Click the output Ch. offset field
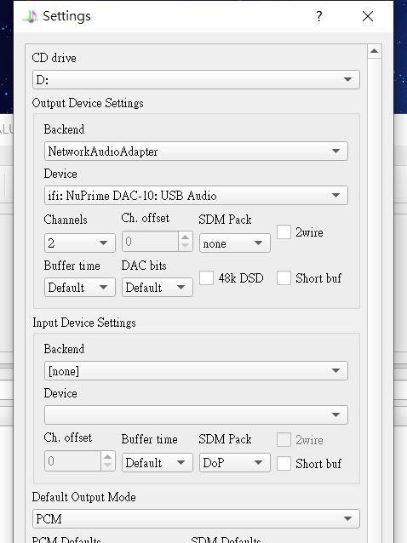 tap(150, 242)
